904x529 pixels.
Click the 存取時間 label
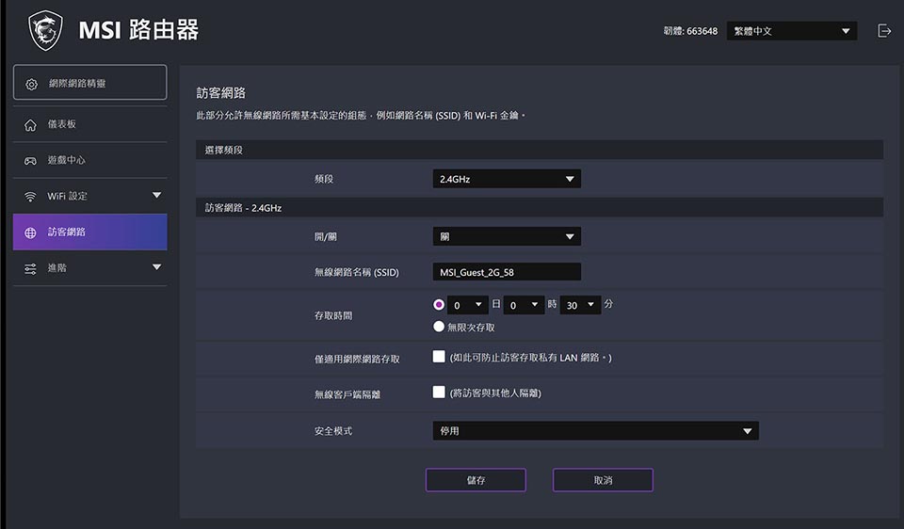[x=333, y=315]
